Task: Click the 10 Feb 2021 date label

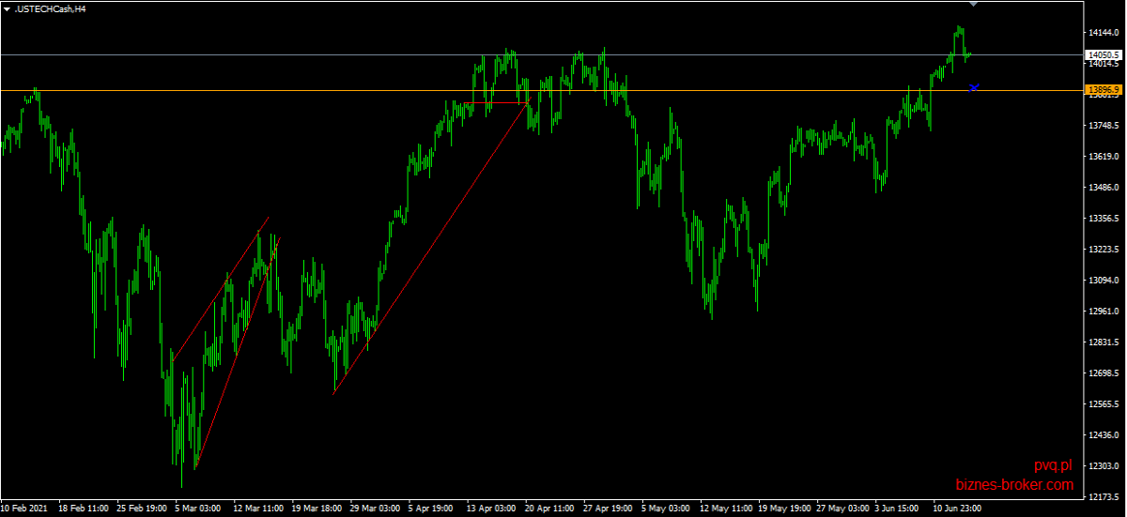Action: (23, 509)
